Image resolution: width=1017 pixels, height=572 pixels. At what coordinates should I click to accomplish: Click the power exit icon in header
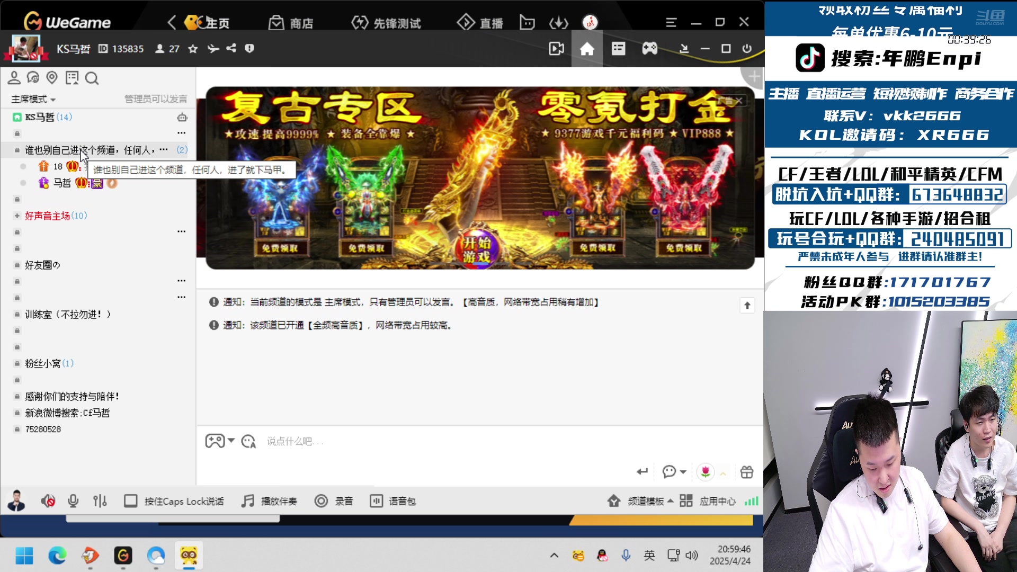pyautogui.click(x=747, y=49)
